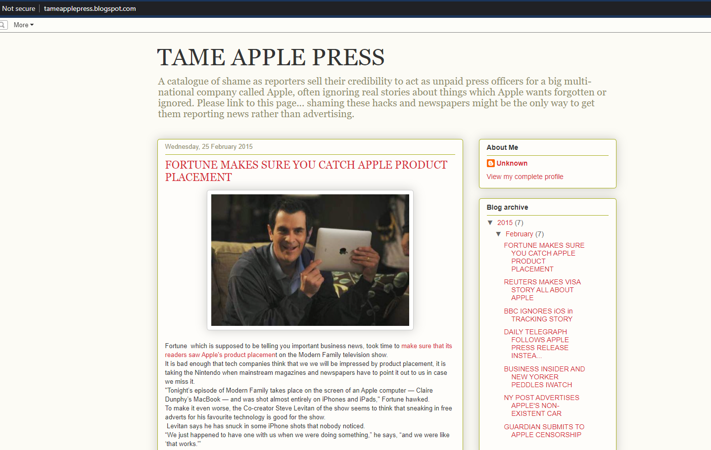The height and width of the screenshot is (450, 711).
Task: Open the More dropdown menu
Action: pyautogui.click(x=23, y=25)
